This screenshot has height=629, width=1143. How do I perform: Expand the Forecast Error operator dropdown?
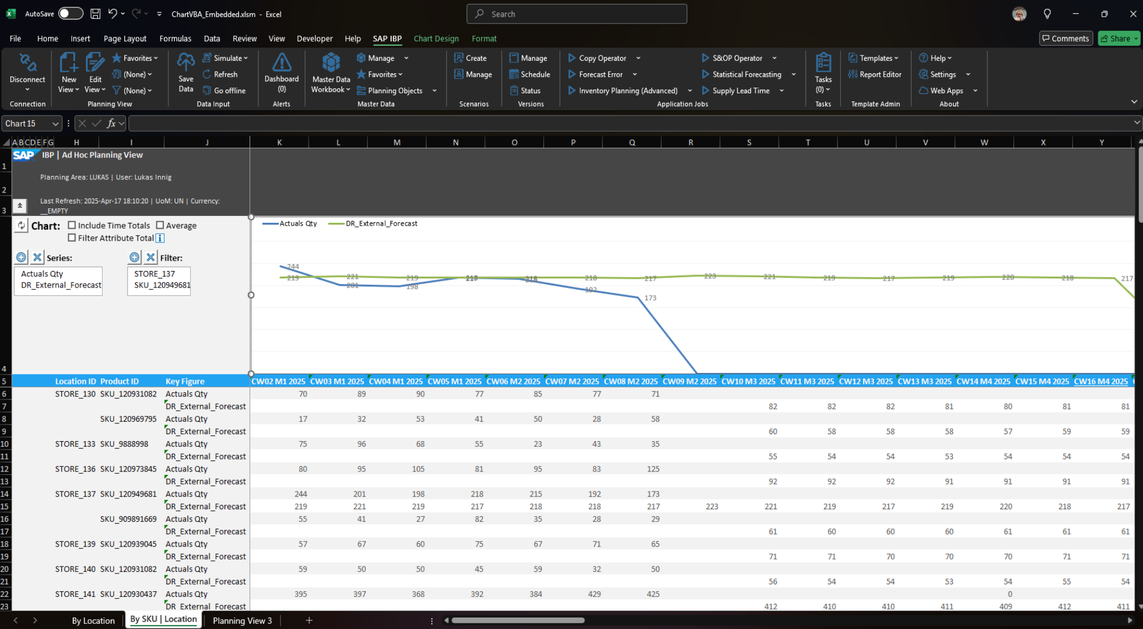[634, 74]
